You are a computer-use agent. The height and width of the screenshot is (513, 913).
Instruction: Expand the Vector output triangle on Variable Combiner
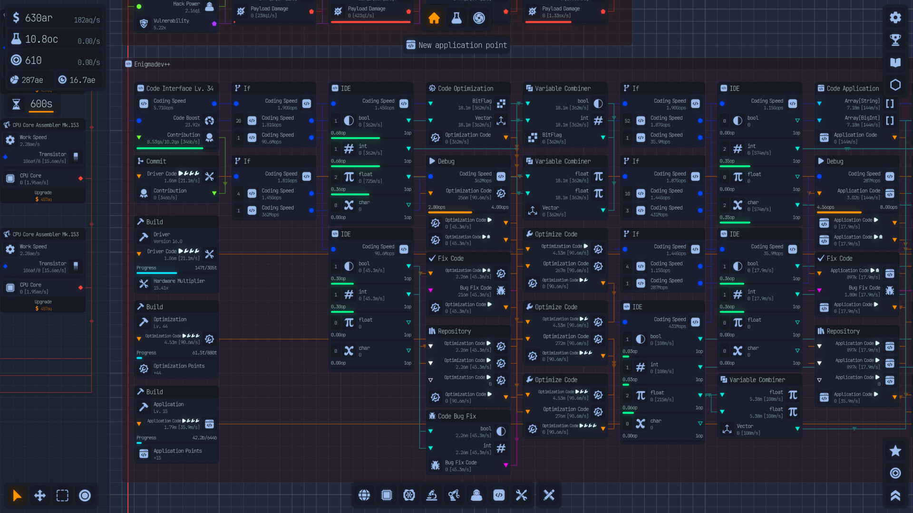pyautogui.click(x=603, y=211)
